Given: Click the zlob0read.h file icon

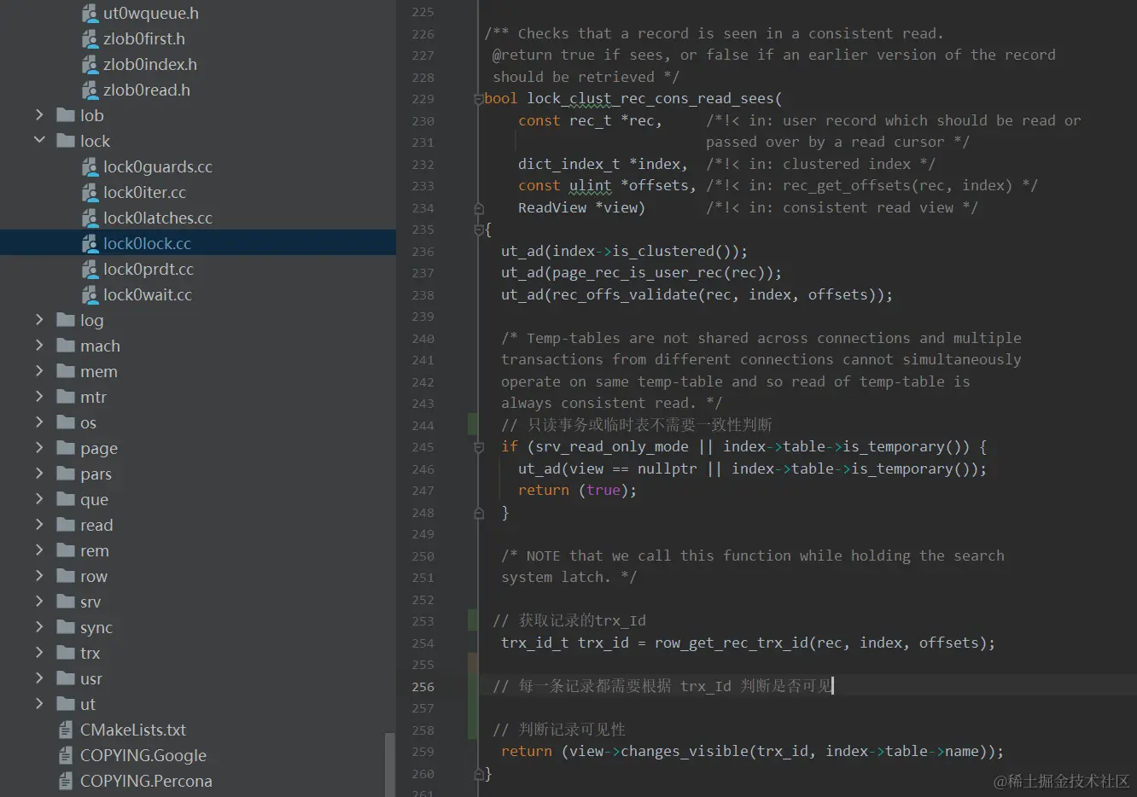Looking at the screenshot, I should tap(90, 90).
